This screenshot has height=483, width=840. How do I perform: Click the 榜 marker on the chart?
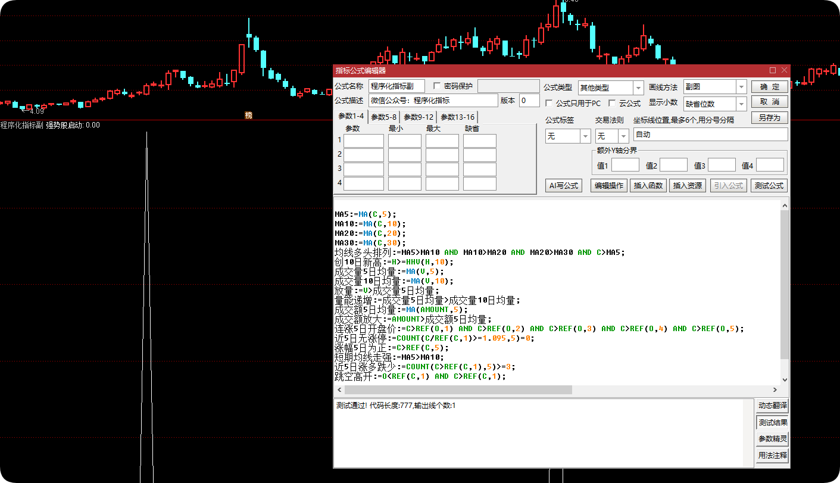(x=248, y=115)
